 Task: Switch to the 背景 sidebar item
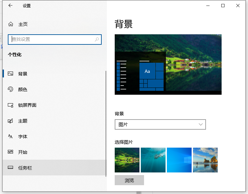tap(23, 74)
